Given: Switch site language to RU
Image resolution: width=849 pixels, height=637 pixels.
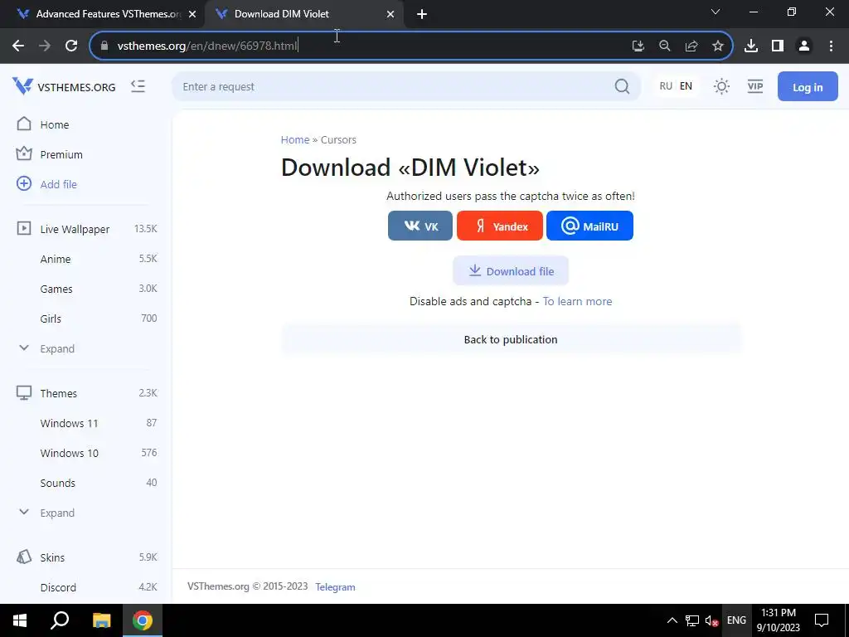Looking at the screenshot, I should click(x=666, y=86).
